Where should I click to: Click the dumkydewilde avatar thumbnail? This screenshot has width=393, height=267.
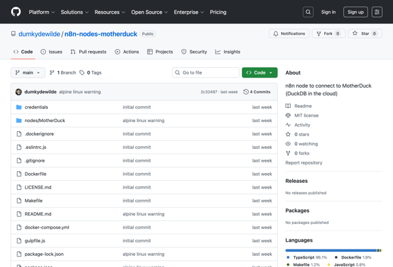[18, 92]
